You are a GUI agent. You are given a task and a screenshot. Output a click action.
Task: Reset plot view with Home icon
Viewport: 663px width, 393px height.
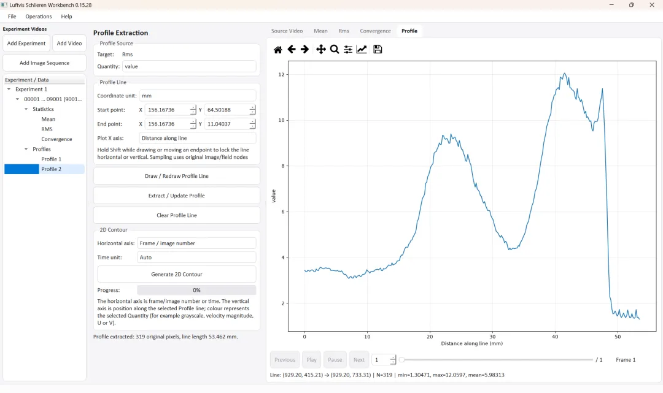coord(278,50)
